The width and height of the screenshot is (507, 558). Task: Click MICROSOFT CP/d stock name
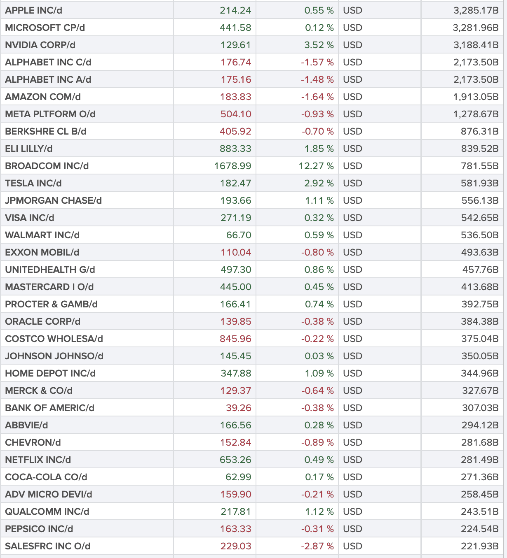[x=45, y=28]
